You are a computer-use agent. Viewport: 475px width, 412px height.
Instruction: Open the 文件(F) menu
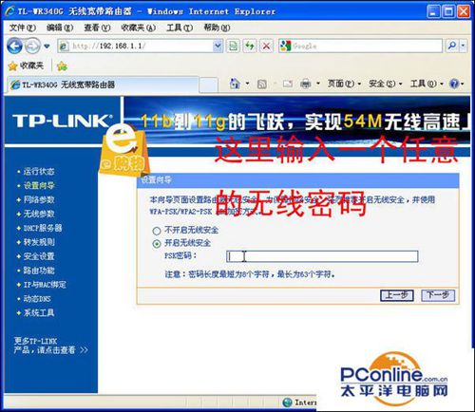(x=22, y=28)
